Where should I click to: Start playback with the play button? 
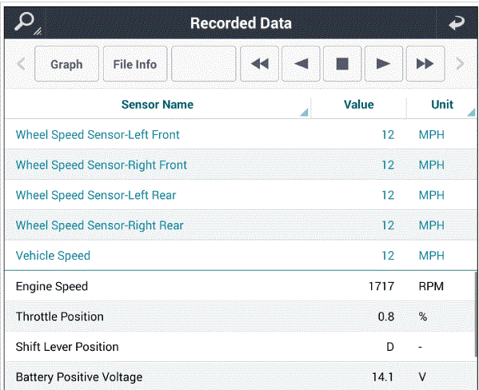tap(384, 64)
